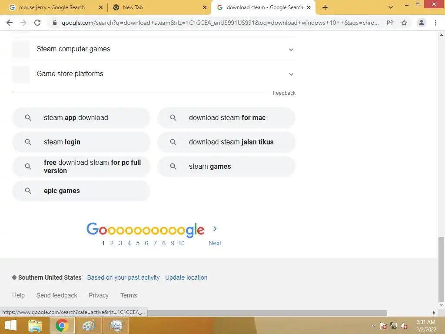
Task: Reload the current page
Action: [37, 23]
